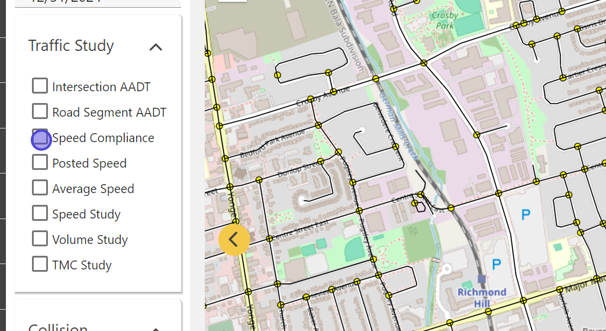606x331 pixels.
Task: Toggle the Speed Compliance checkbox
Action: point(40,137)
